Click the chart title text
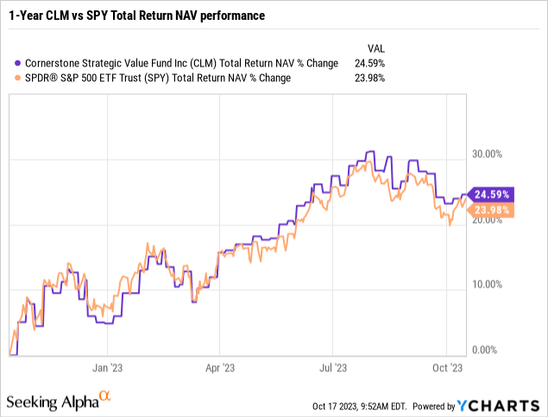This screenshot has width=548, height=417. coord(136,16)
